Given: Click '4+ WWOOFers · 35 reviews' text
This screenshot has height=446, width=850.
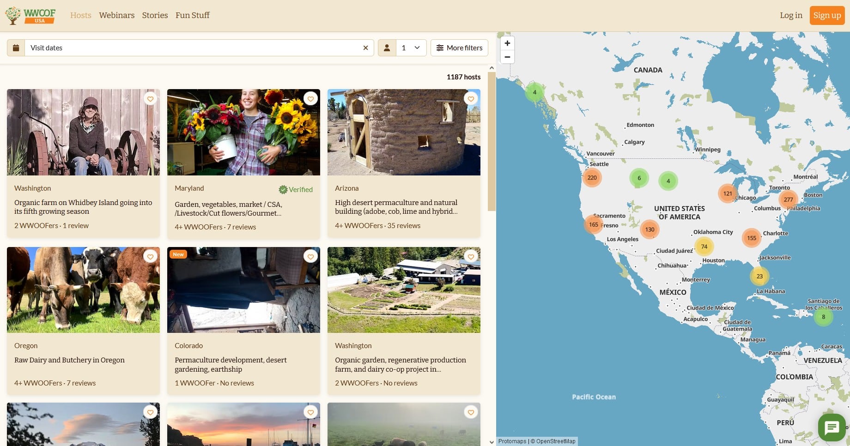Looking at the screenshot, I should point(377,226).
